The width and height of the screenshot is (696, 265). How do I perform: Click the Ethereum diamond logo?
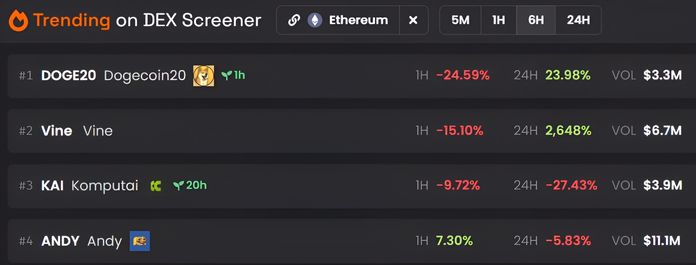[315, 20]
